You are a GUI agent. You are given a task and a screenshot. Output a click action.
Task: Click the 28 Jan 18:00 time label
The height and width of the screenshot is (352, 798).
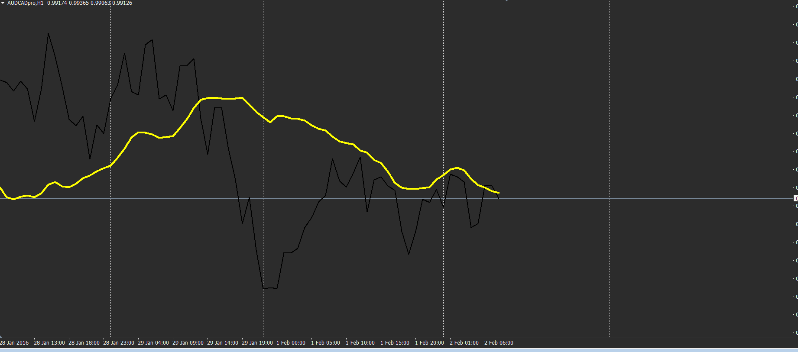pos(84,343)
